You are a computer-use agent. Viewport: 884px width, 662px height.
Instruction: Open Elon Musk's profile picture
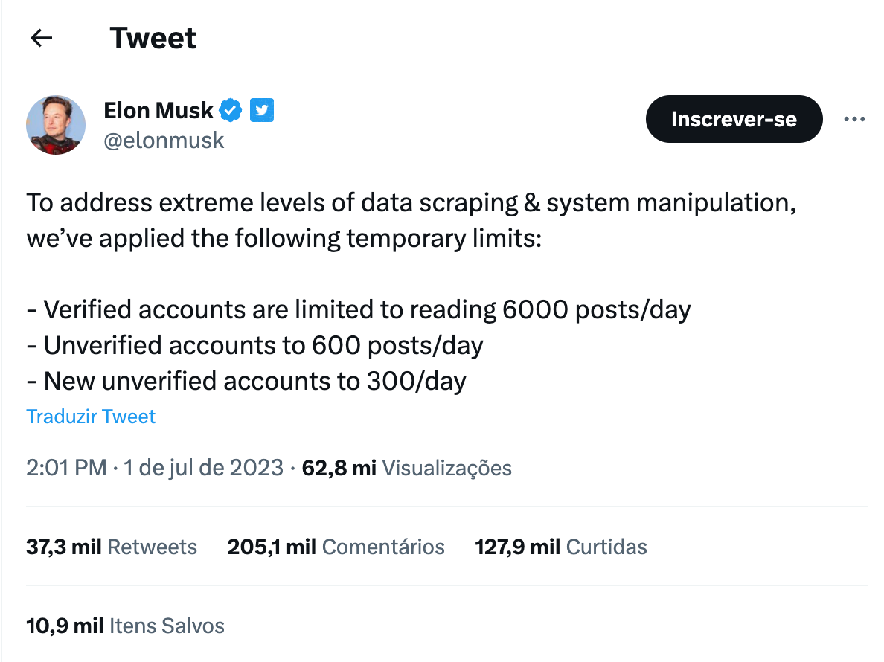[56, 124]
